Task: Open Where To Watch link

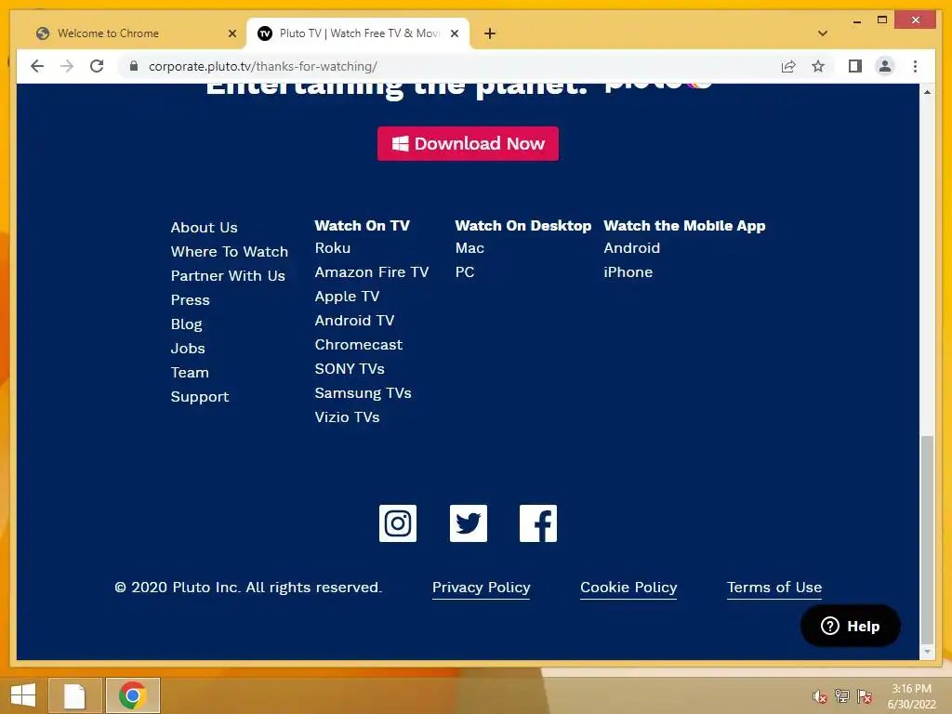Action: [230, 251]
